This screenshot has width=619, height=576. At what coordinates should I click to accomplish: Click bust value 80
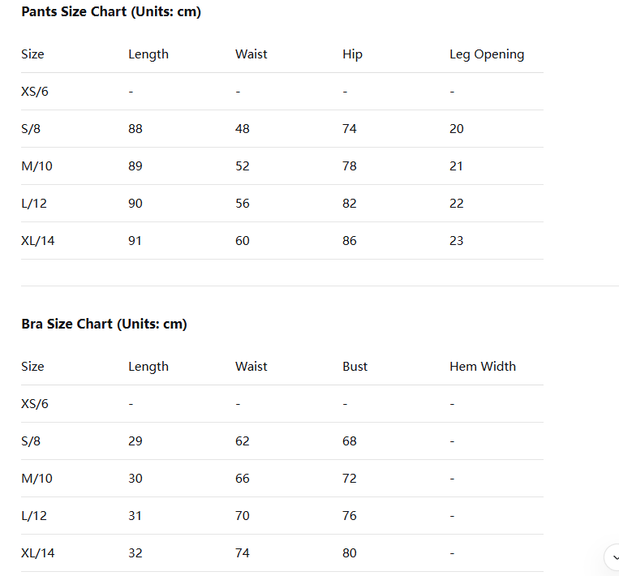350,553
